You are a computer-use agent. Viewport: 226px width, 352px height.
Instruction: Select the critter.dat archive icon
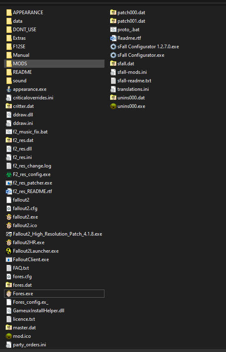[9, 106]
